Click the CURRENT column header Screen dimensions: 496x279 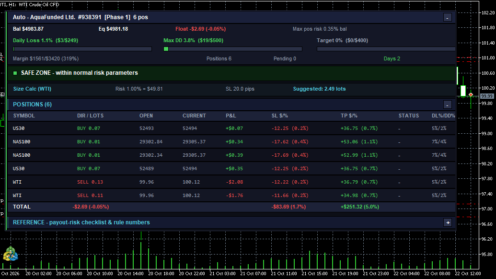point(194,116)
